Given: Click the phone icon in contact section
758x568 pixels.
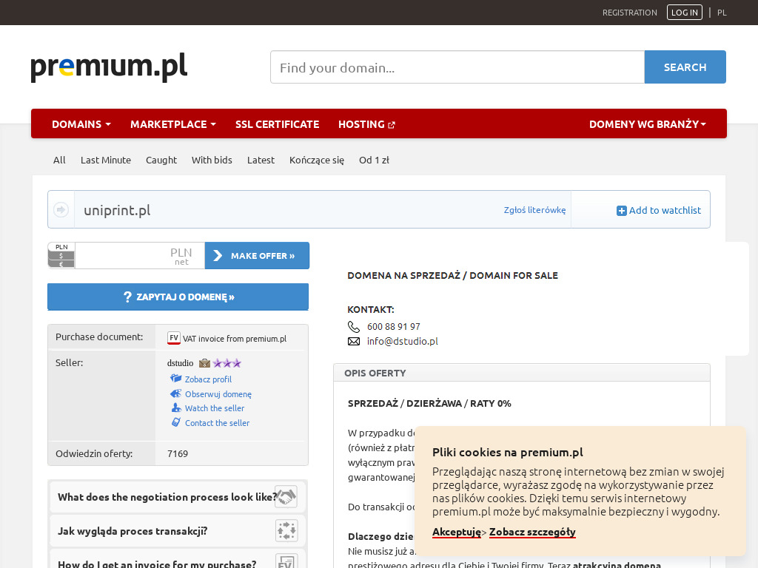Looking at the screenshot, I should (354, 327).
